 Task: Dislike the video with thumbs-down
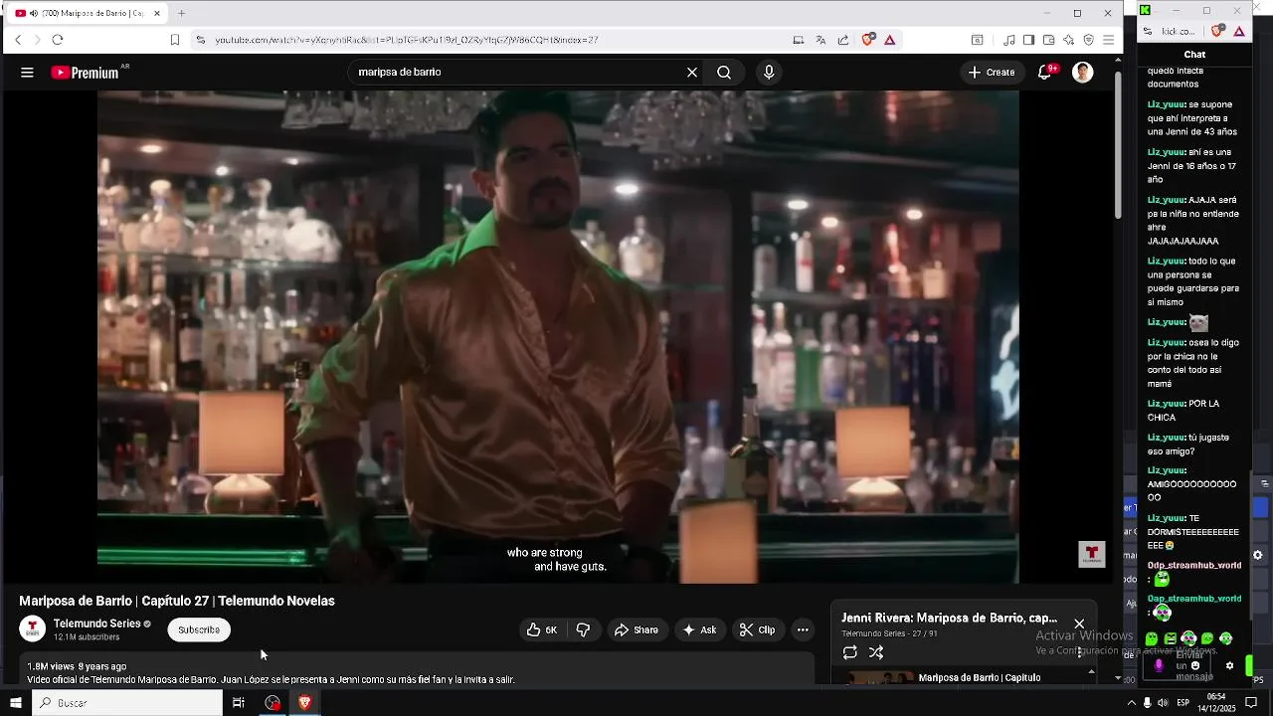click(x=584, y=629)
